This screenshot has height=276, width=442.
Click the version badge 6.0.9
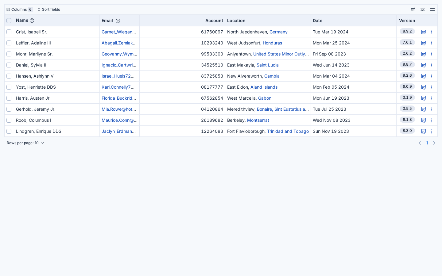407,86
